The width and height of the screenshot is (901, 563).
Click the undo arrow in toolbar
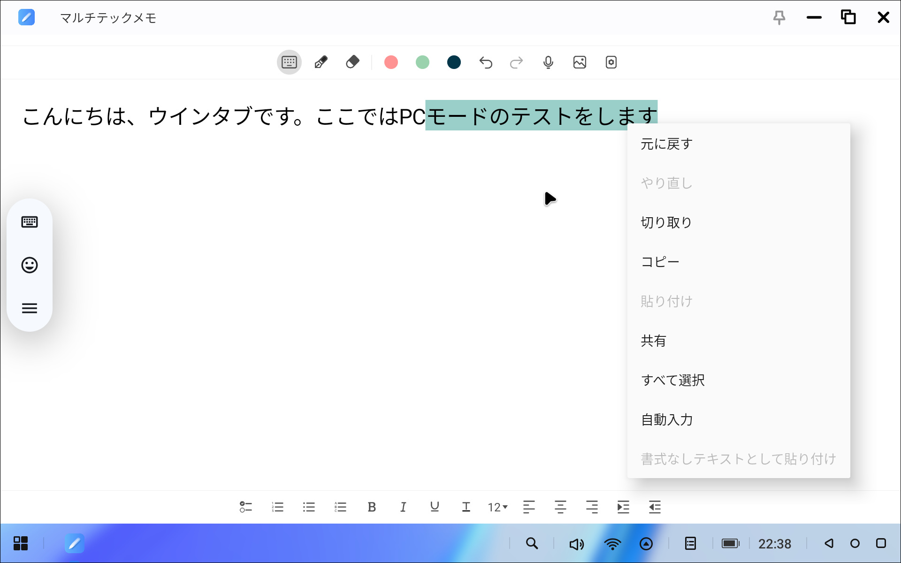click(486, 62)
